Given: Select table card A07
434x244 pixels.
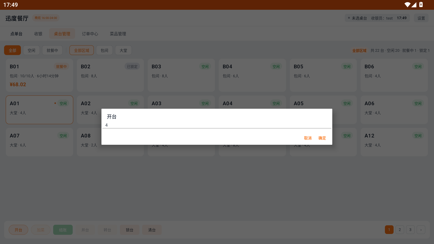Looking at the screenshot, I should [39, 142].
